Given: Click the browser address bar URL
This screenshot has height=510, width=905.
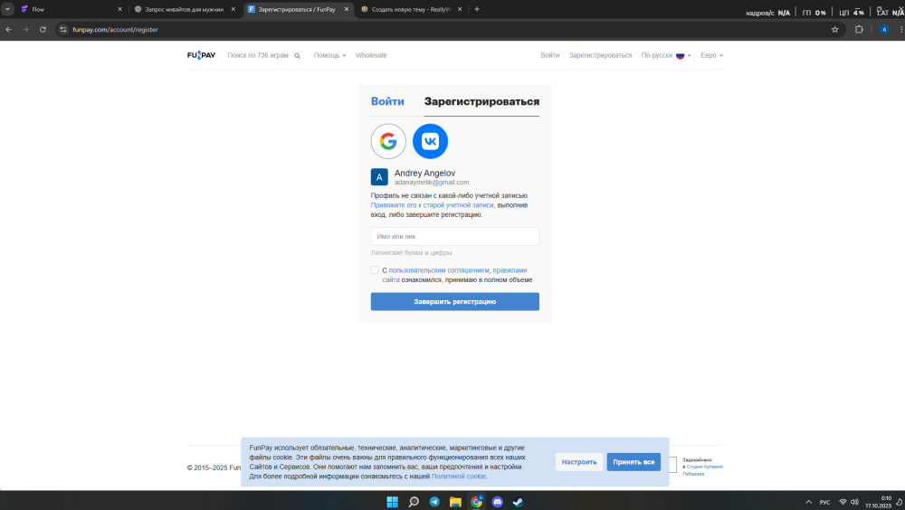Looking at the screenshot, I should (116, 30).
